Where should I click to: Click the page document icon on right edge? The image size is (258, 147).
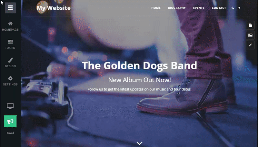[x=250, y=25]
